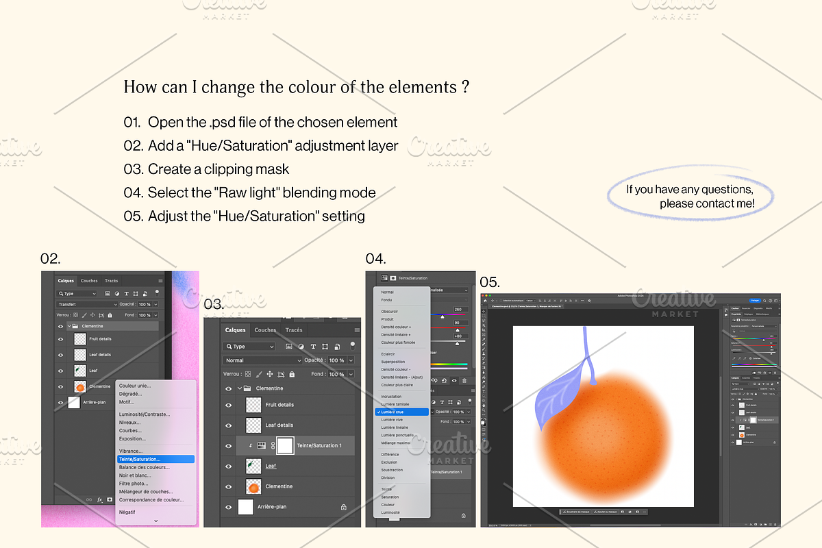Hide Teinte/Saturation 1 layer in step 03 panel
The height and width of the screenshot is (548, 822).
pos(229,445)
